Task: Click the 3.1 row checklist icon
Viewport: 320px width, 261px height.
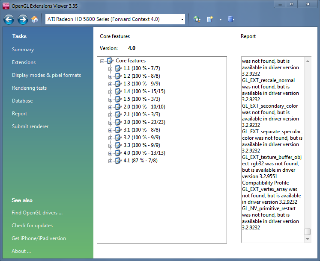Action: pyautogui.click(x=118, y=129)
